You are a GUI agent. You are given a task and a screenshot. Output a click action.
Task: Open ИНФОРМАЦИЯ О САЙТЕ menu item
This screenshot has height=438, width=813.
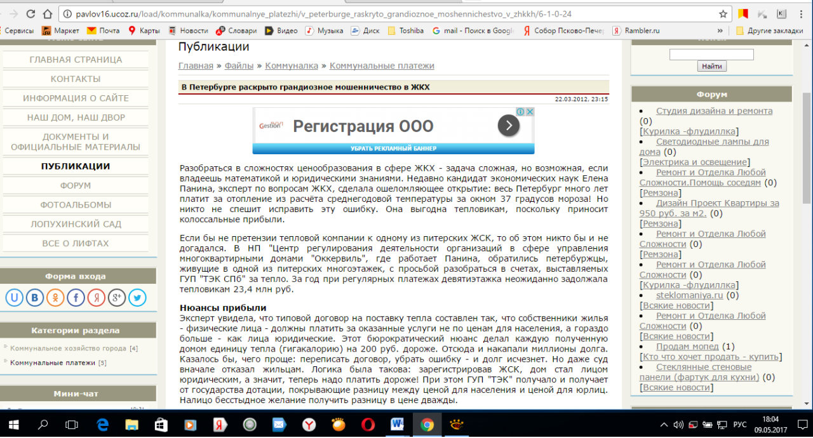[x=76, y=98]
